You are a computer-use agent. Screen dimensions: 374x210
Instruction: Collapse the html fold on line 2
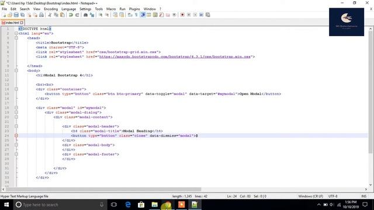click(16, 33)
